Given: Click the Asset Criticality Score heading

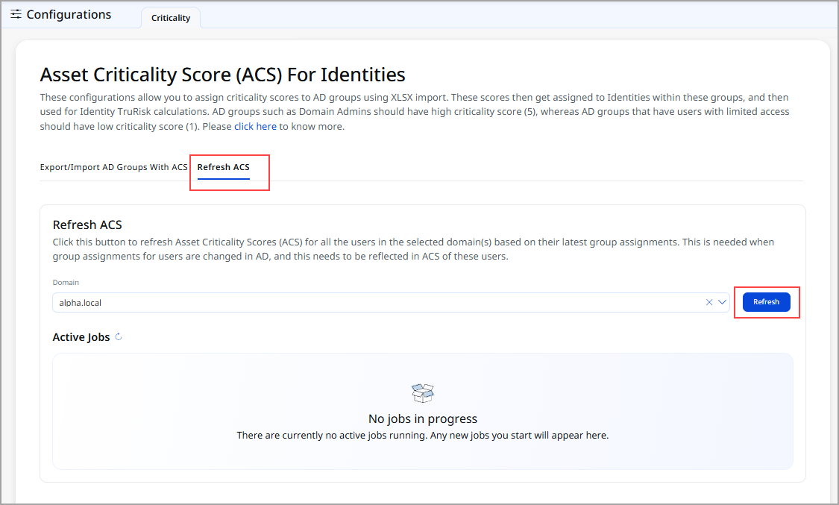Looking at the screenshot, I should point(222,75).
